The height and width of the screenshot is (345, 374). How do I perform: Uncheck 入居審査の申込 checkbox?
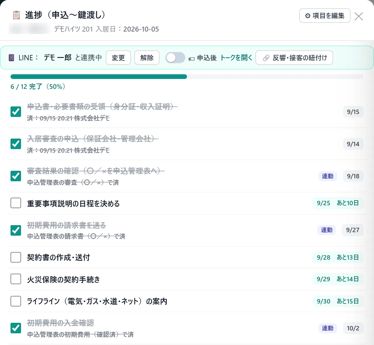click(16, 144)
